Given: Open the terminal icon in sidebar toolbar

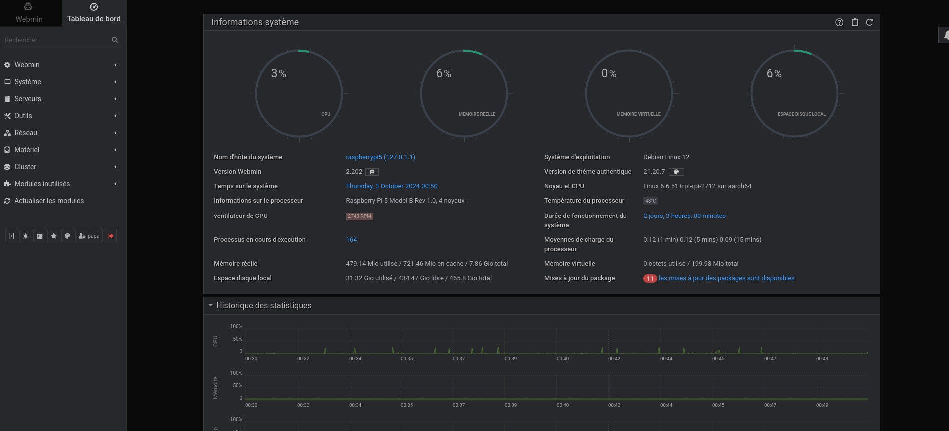Looking at the screenshot, I should pos(40,236).
